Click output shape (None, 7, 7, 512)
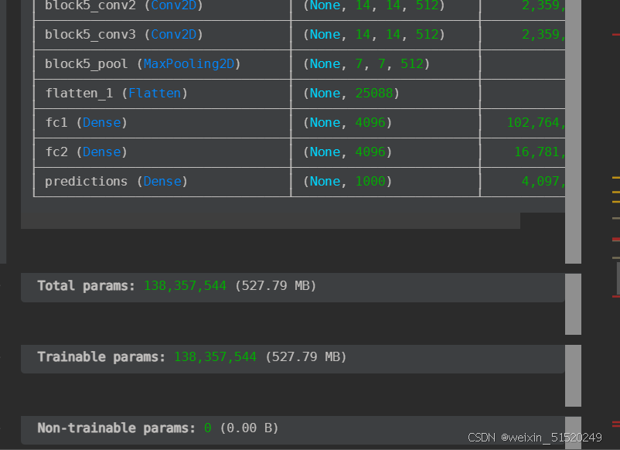620x450 pixels. [x=366, y=64]
